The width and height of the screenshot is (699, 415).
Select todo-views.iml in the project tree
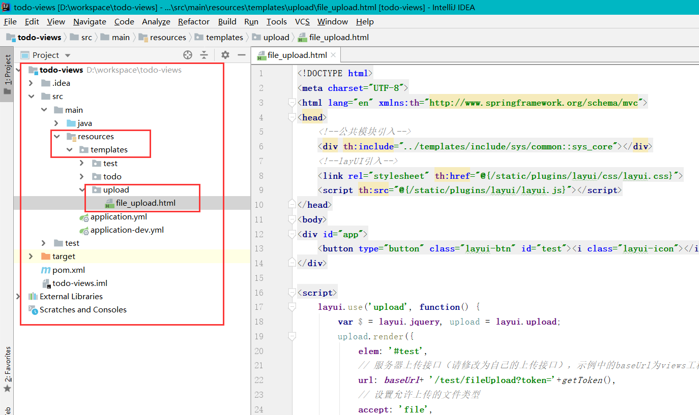[x=80, y=283]
